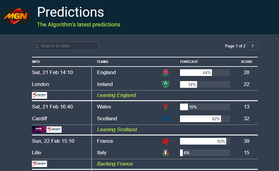Open the BBC iPlayer broadcaster logo

click(39, 129)
